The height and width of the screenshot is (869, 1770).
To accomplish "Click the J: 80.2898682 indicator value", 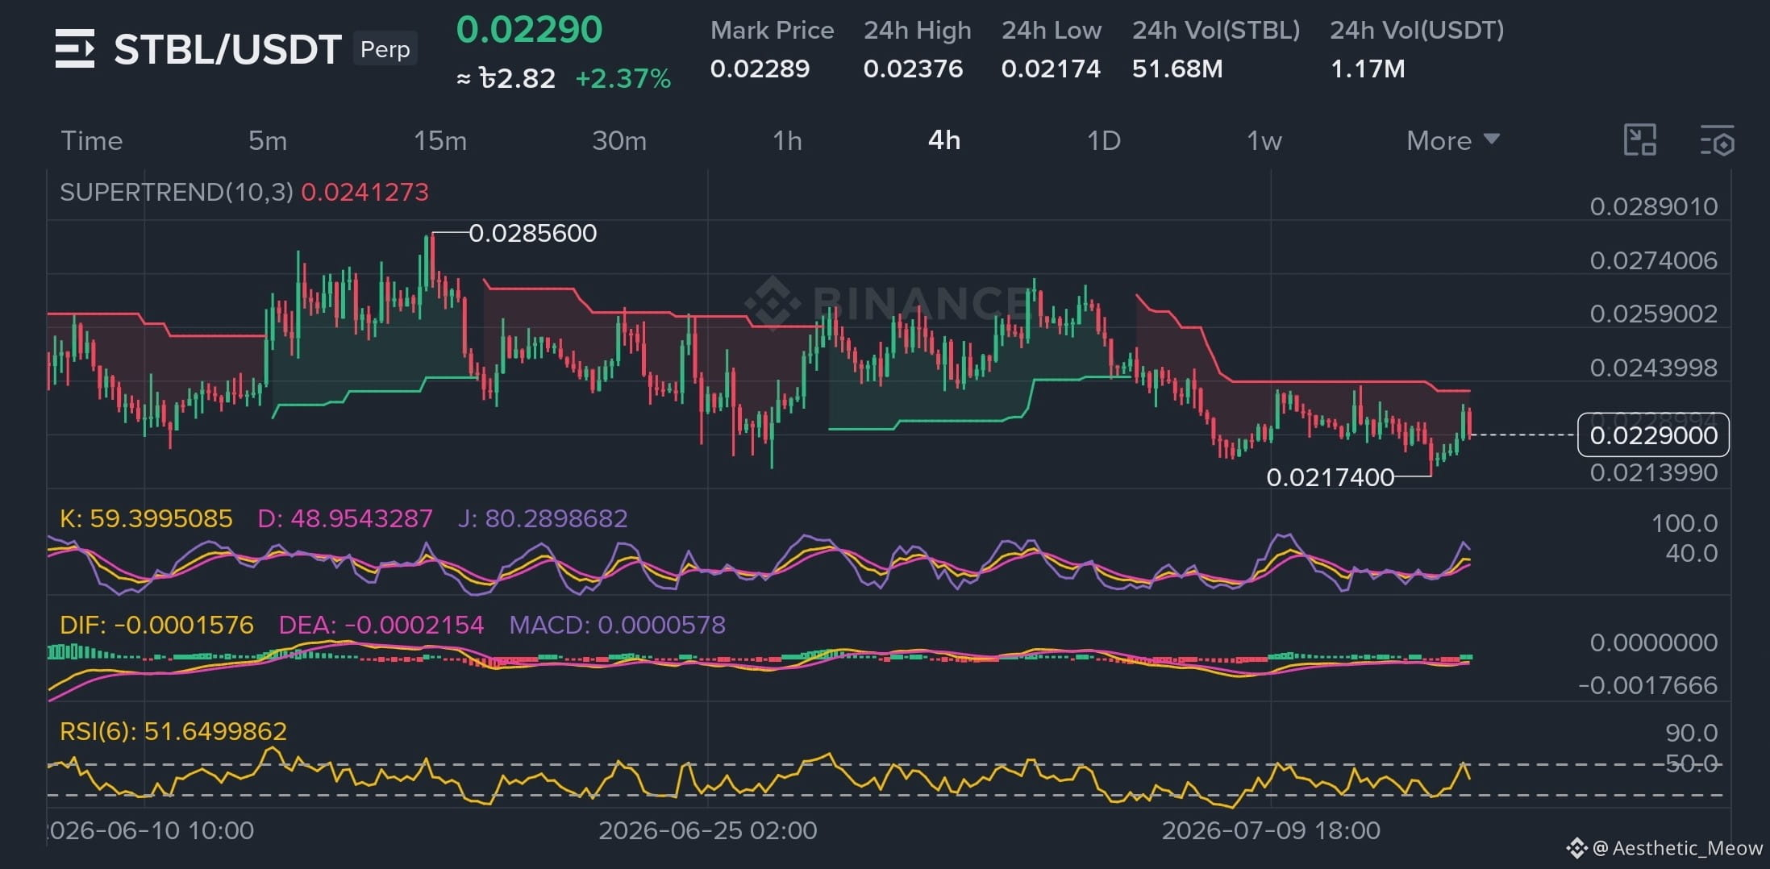I will (x=543, y=518).
